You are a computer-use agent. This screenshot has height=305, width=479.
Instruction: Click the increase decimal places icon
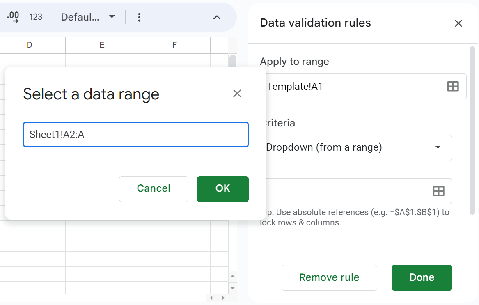pyautogui.click(x=13, y=17)
